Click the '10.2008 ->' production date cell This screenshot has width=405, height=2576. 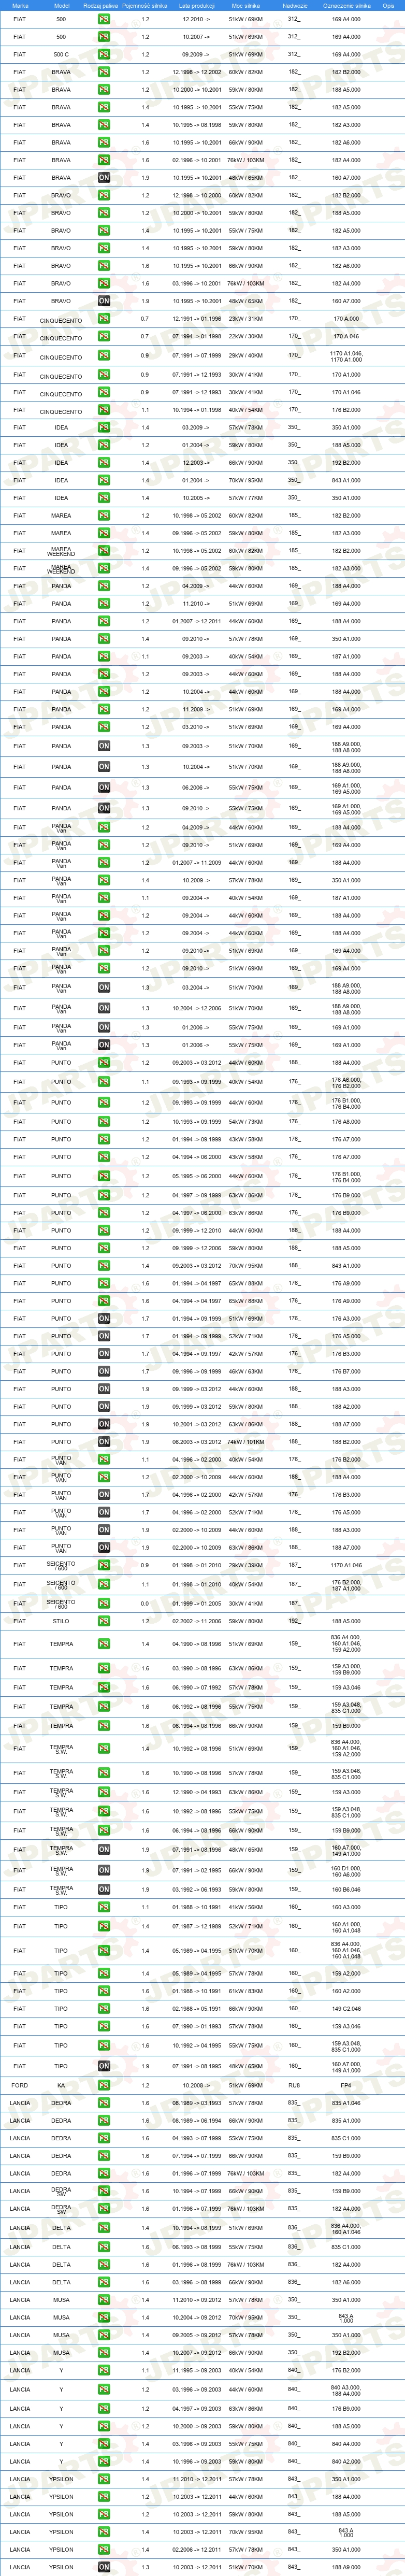[196, 2085]
